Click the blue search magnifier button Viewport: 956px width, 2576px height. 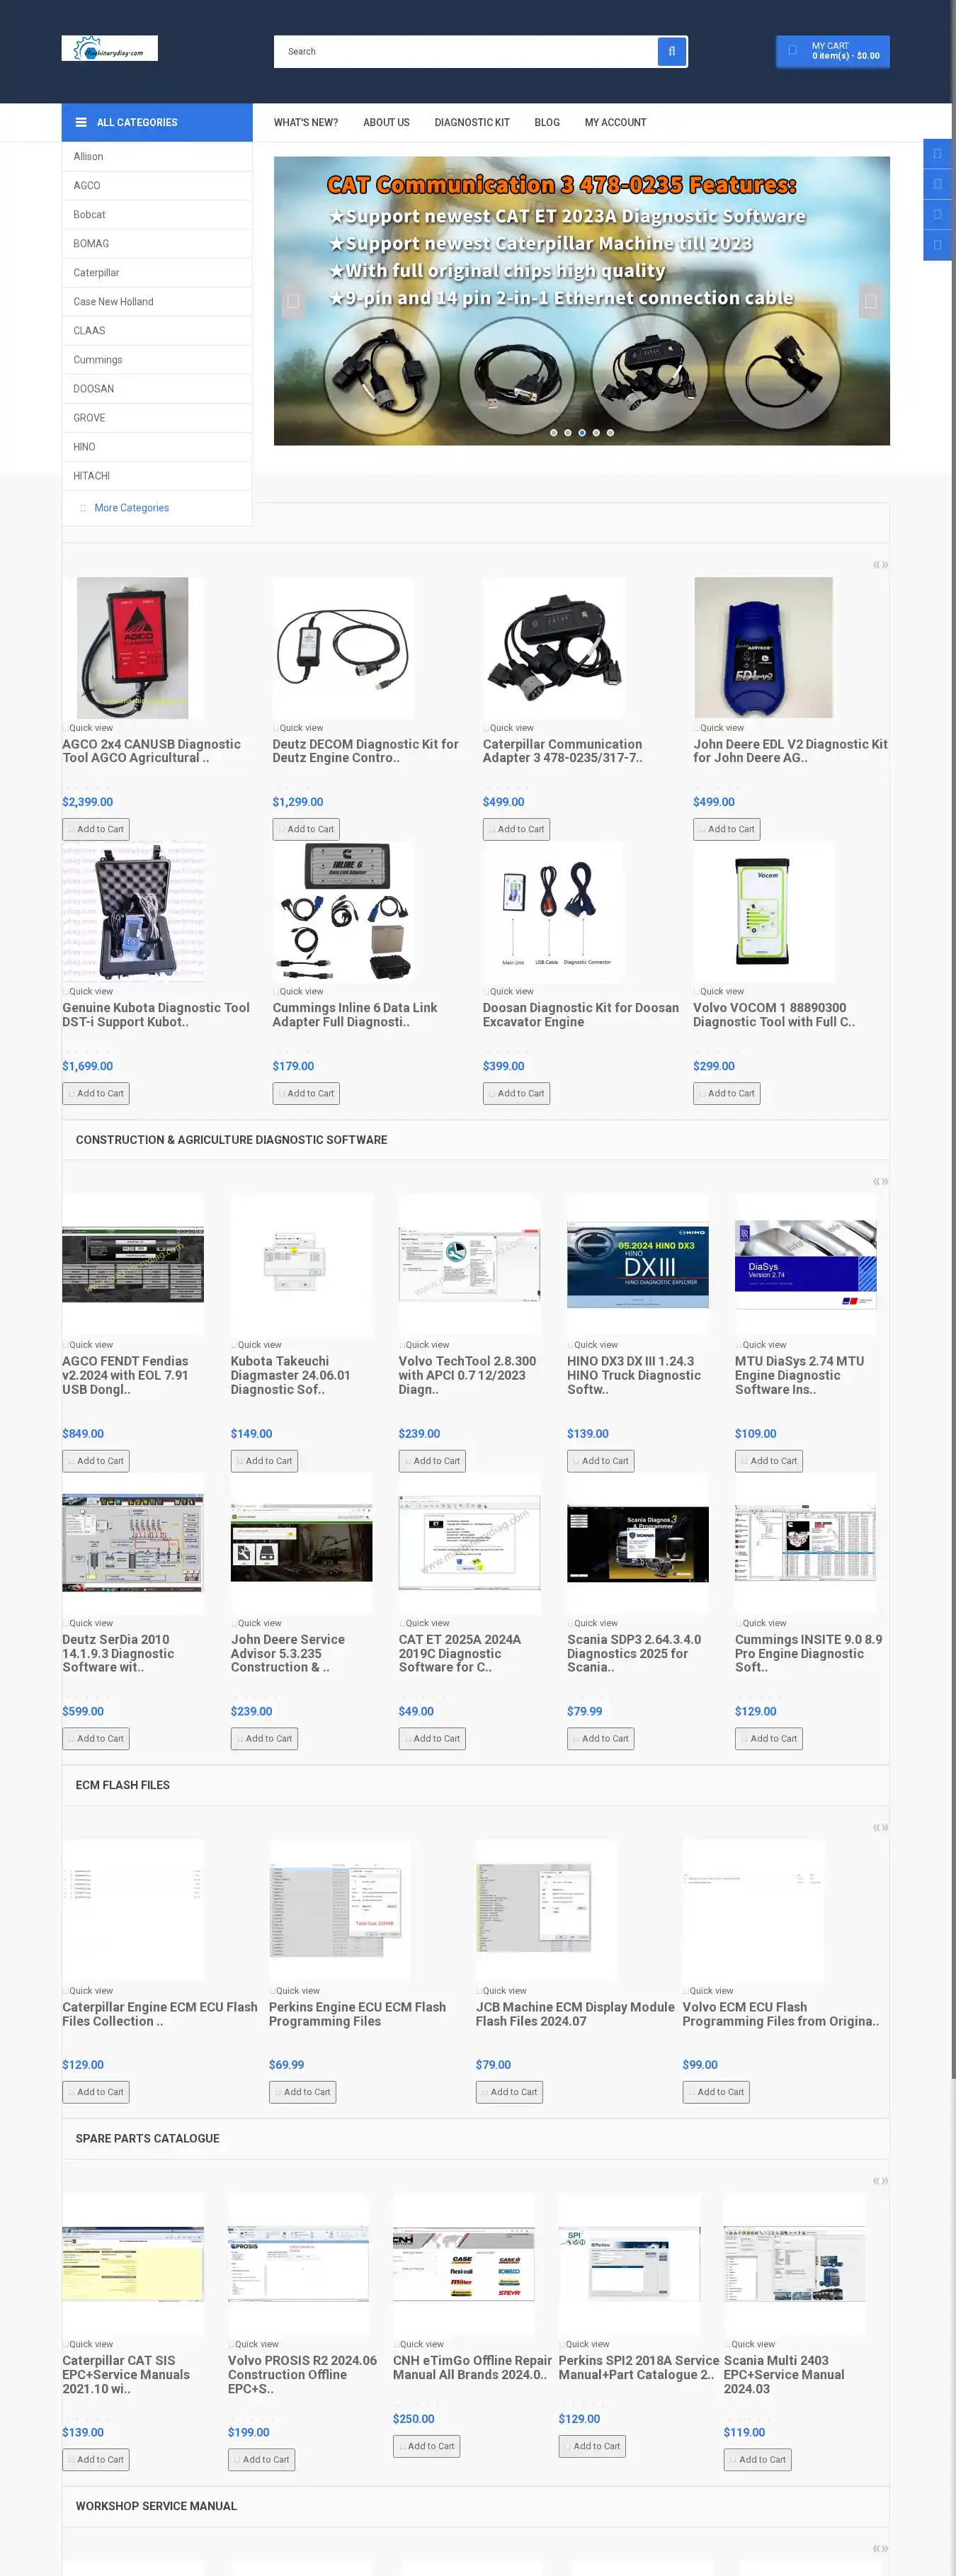pyautogui.click(x=671, y=51)
